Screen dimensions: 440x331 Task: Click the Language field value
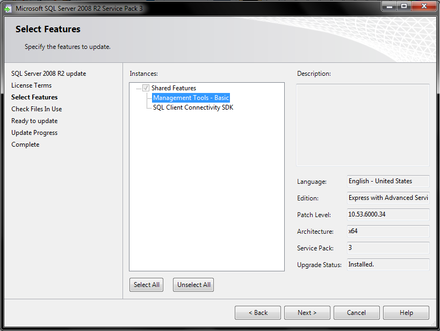point(388,181)
